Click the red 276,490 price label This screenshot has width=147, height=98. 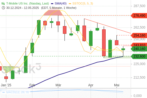[x=139, y=16]
